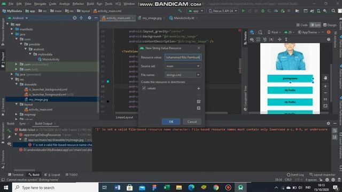Click the Component Tree side panel tab
This screenshot has height=192, width=342.
245,98
